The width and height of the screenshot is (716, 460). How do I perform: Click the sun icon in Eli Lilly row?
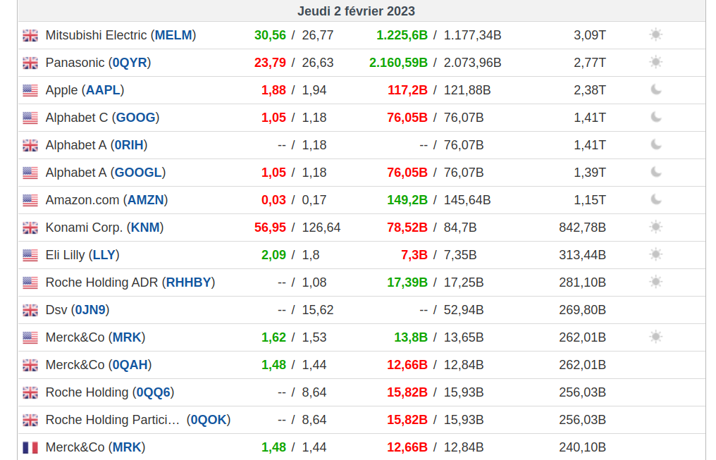pos(655,254)
